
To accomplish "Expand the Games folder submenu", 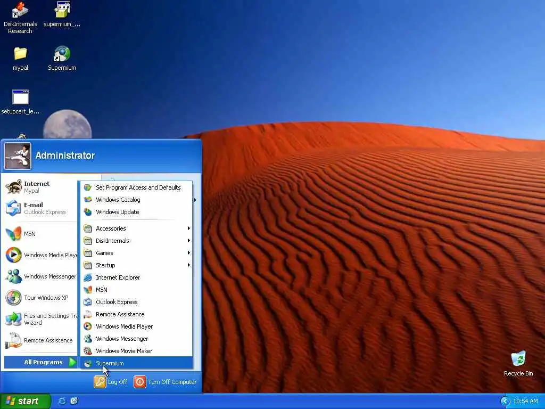I will 137,253.
